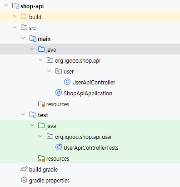
Task: Collapse the org.igooo.shop.api package chevron
Action: coord(40,60)
